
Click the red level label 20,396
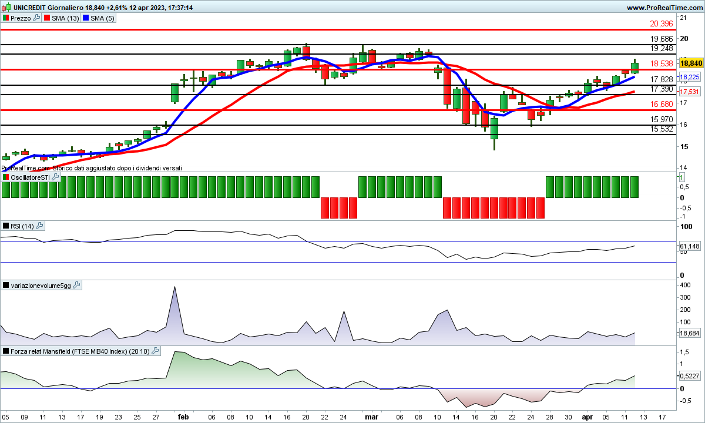coord(662,24)
